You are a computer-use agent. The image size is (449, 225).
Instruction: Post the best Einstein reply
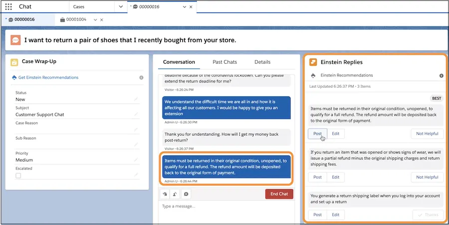pyautogui.click(x=317, y=134)
